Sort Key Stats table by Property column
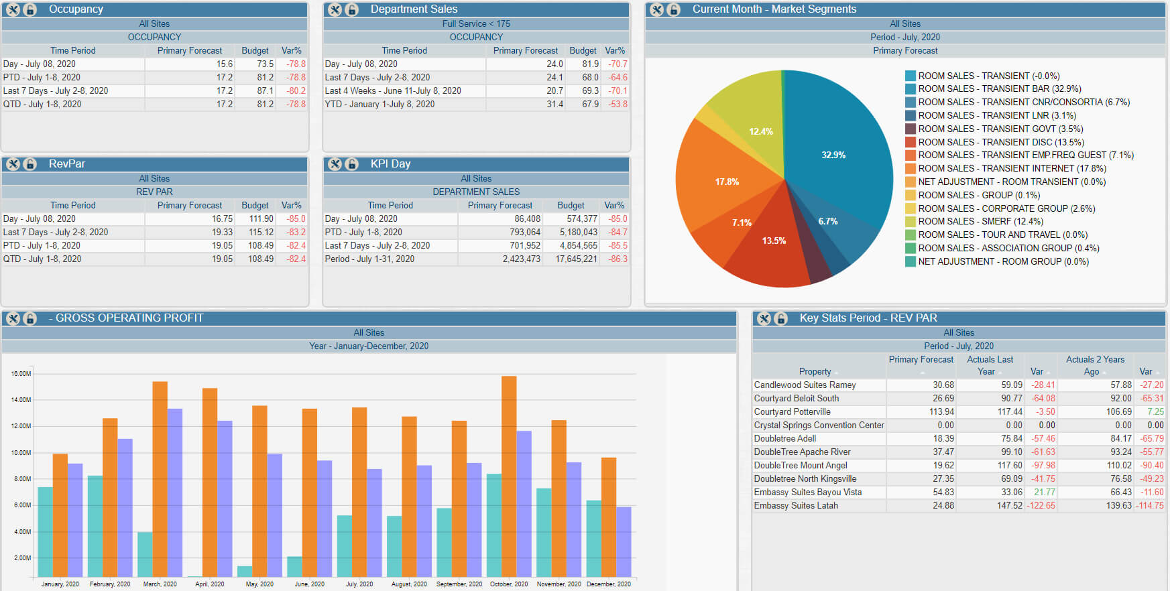 815,371
